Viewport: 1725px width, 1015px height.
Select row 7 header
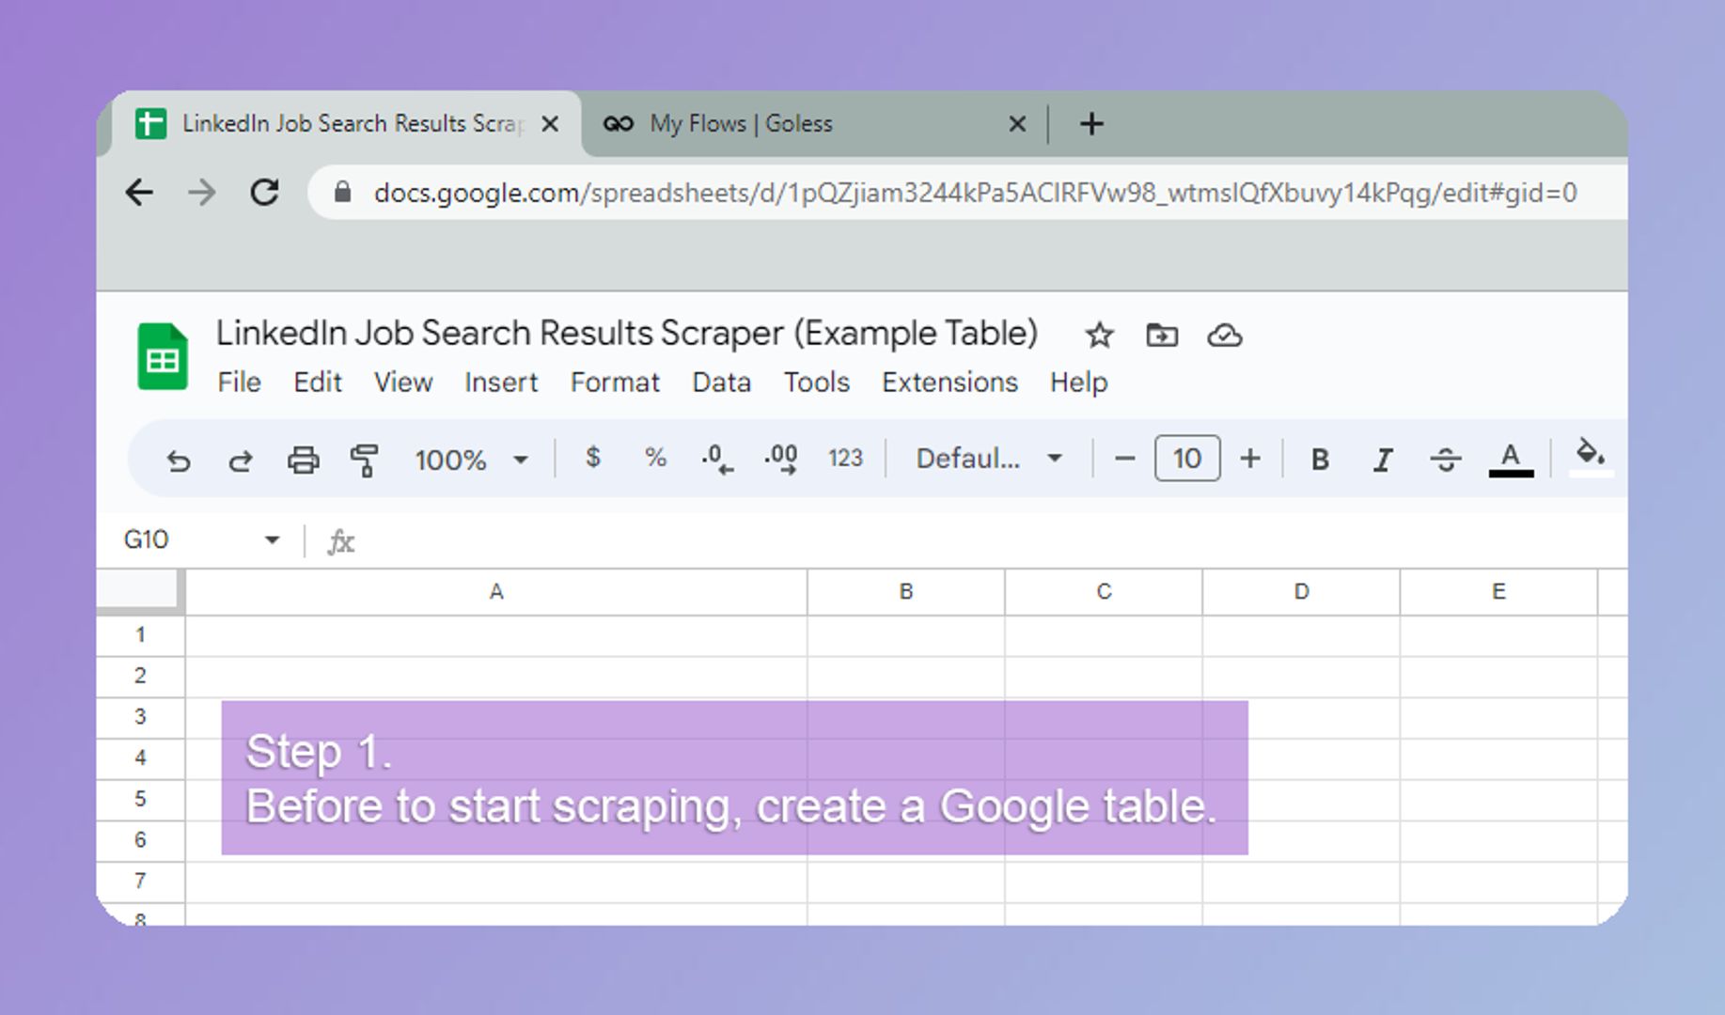pos(140,882)
